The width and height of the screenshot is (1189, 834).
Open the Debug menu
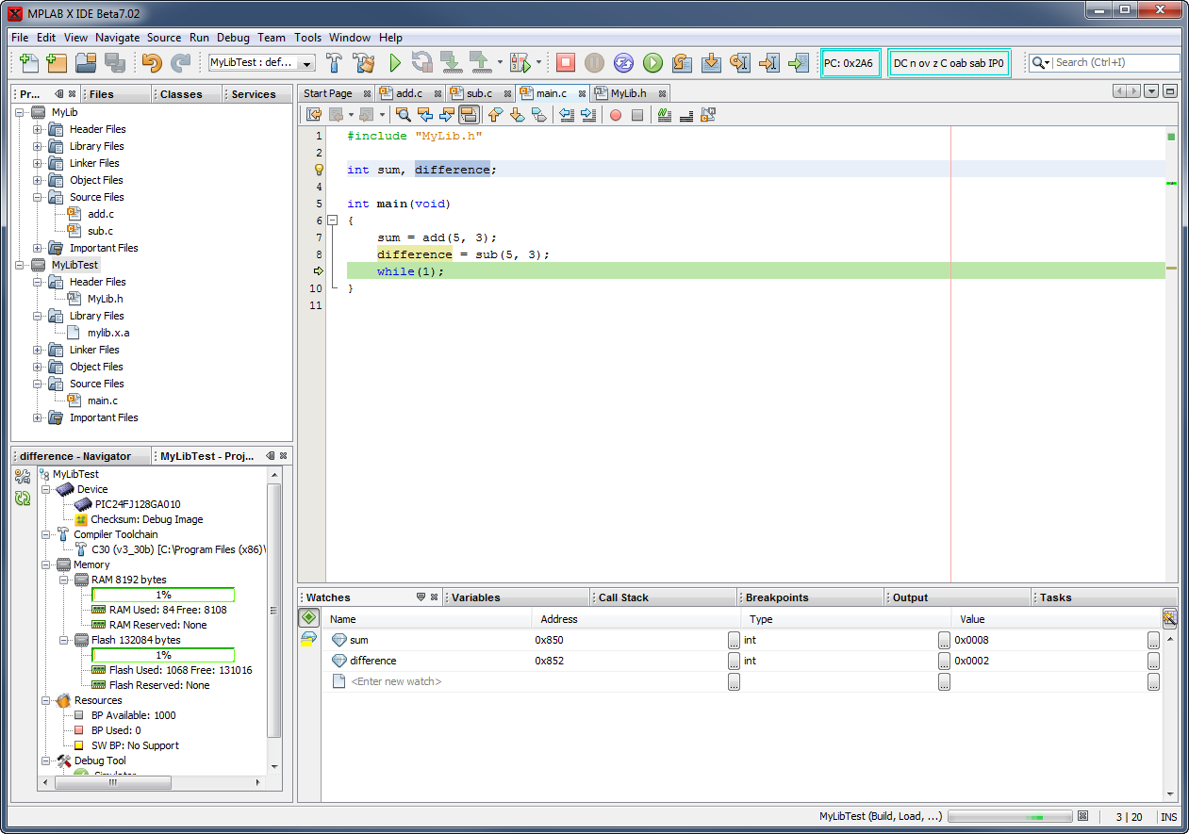click(233, 38)
